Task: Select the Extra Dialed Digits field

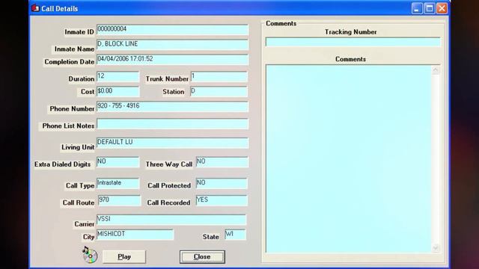Action: pos(118,162)
